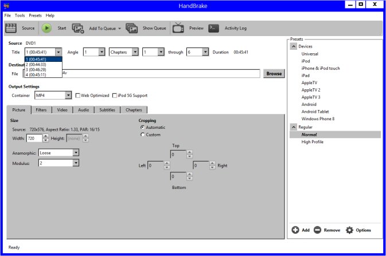Switch to the Subtitles tab

[x=107, y=110]
